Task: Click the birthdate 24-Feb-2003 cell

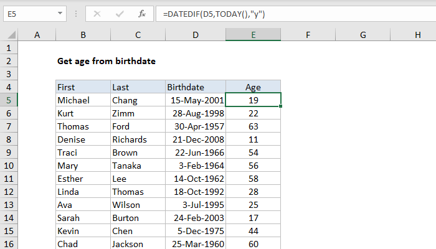Action: click(196, 218)
